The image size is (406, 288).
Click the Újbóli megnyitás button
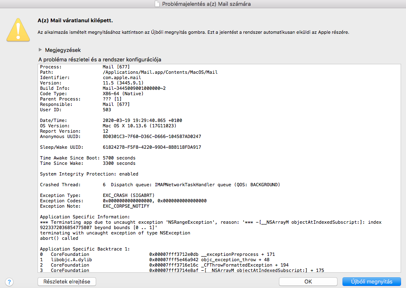pos(372,281)
